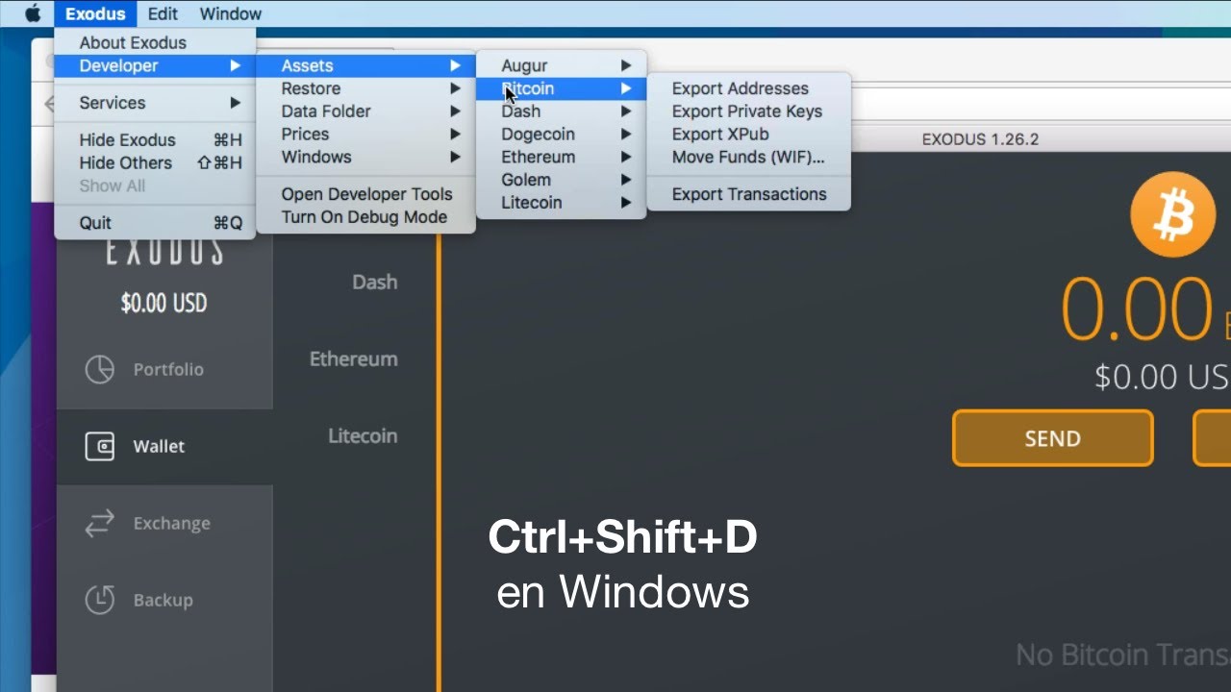Select Ethereum in wallet asset list
This screenshot has height=692, width=1231.
click(x=353, y=358)
